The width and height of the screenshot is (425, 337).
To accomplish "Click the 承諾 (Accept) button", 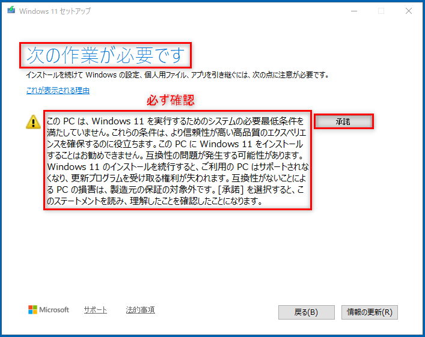I will (343, 121).
